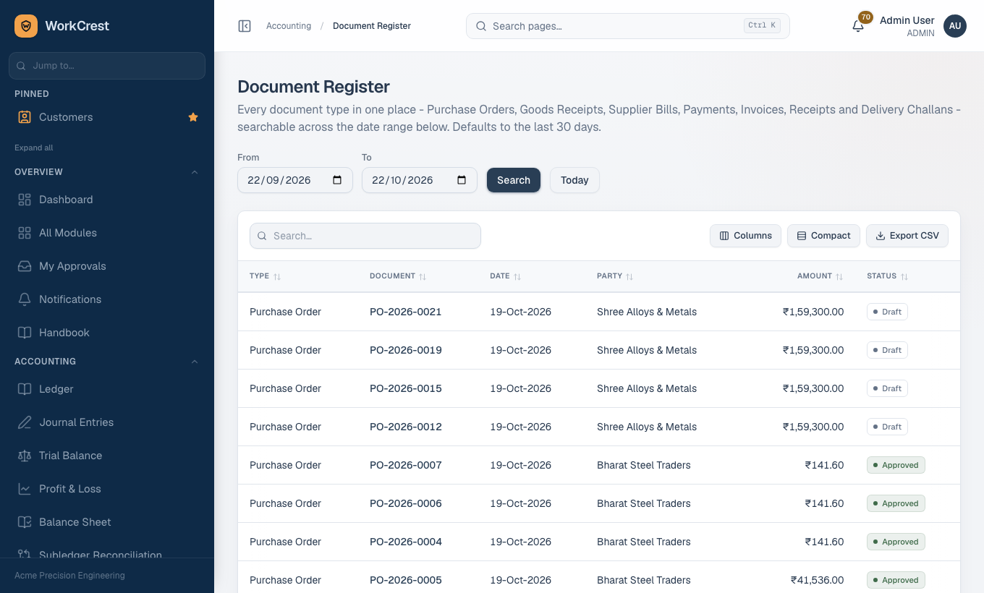The width and height of the screenshot is (984, 593).
Task: Focus the Jump to sidebar field
Action: 107,66
